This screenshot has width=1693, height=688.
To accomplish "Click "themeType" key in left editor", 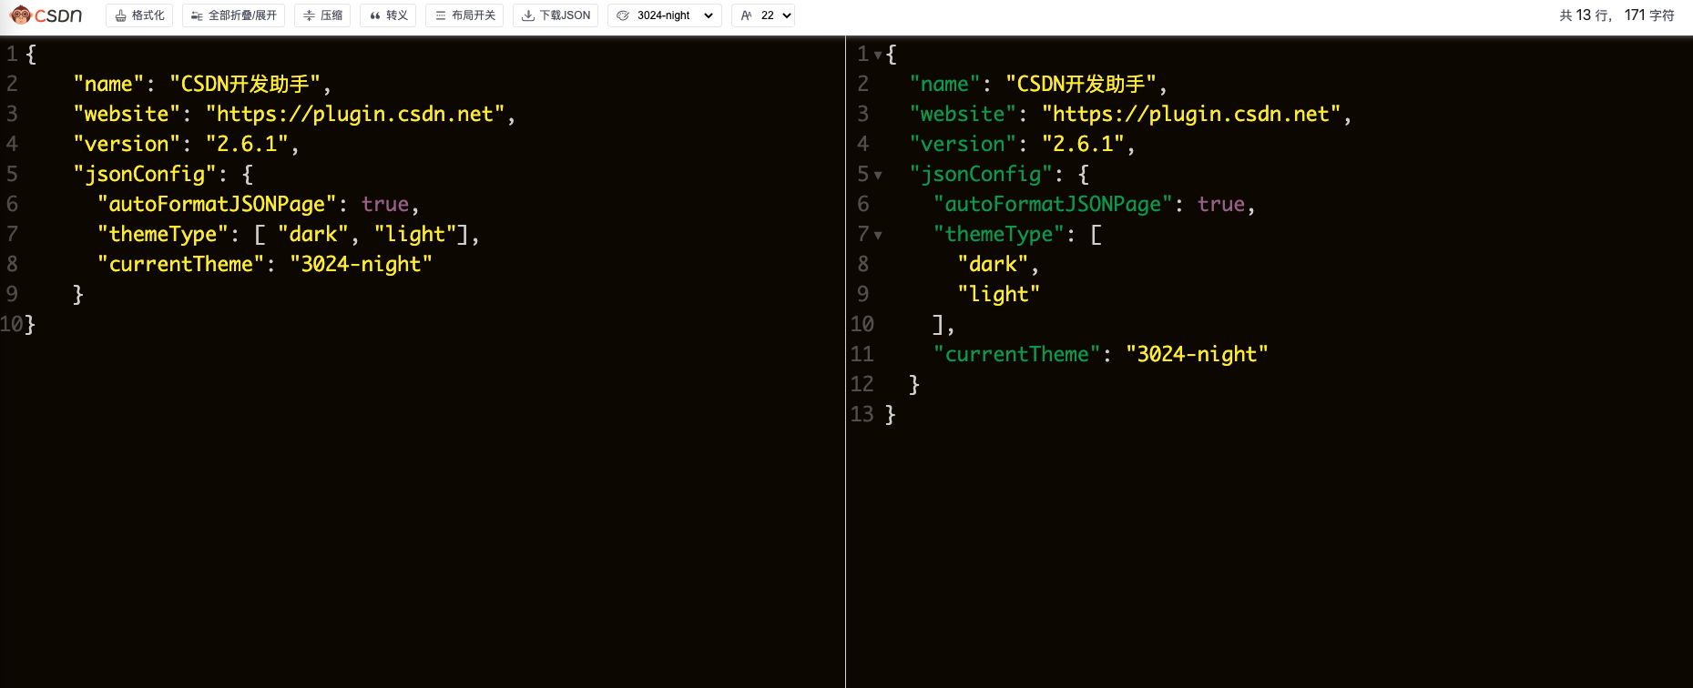I will coord(163,234).
